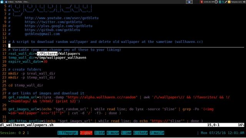Screen dimensions: 246x138
Task: Click the heeyee.com label in top panel
Action: click(236, 2)
